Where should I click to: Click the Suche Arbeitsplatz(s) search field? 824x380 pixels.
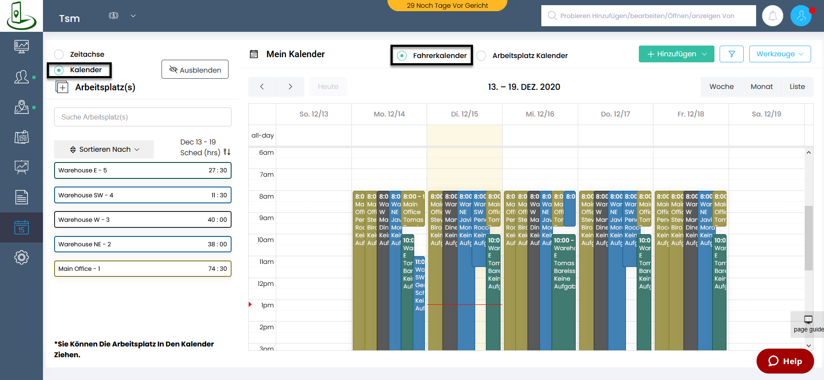(x=143, y=117)
